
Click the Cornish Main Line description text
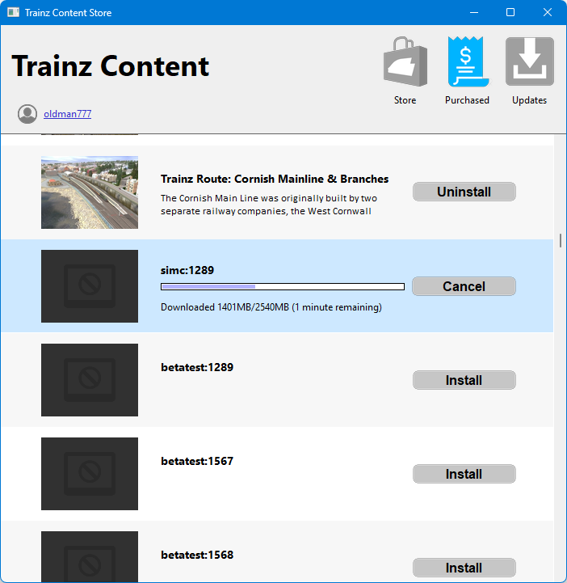(269, 205)
